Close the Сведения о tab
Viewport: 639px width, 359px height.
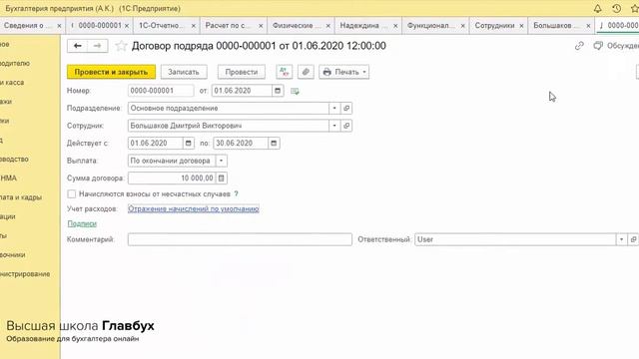pos(59,26)
